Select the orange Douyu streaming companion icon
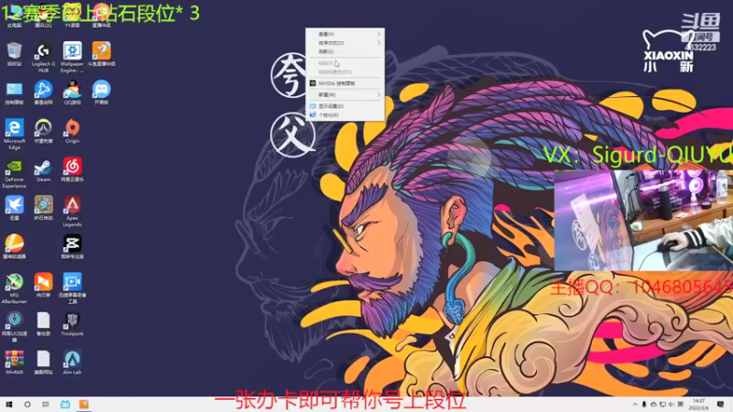 (x=102, y=54)
